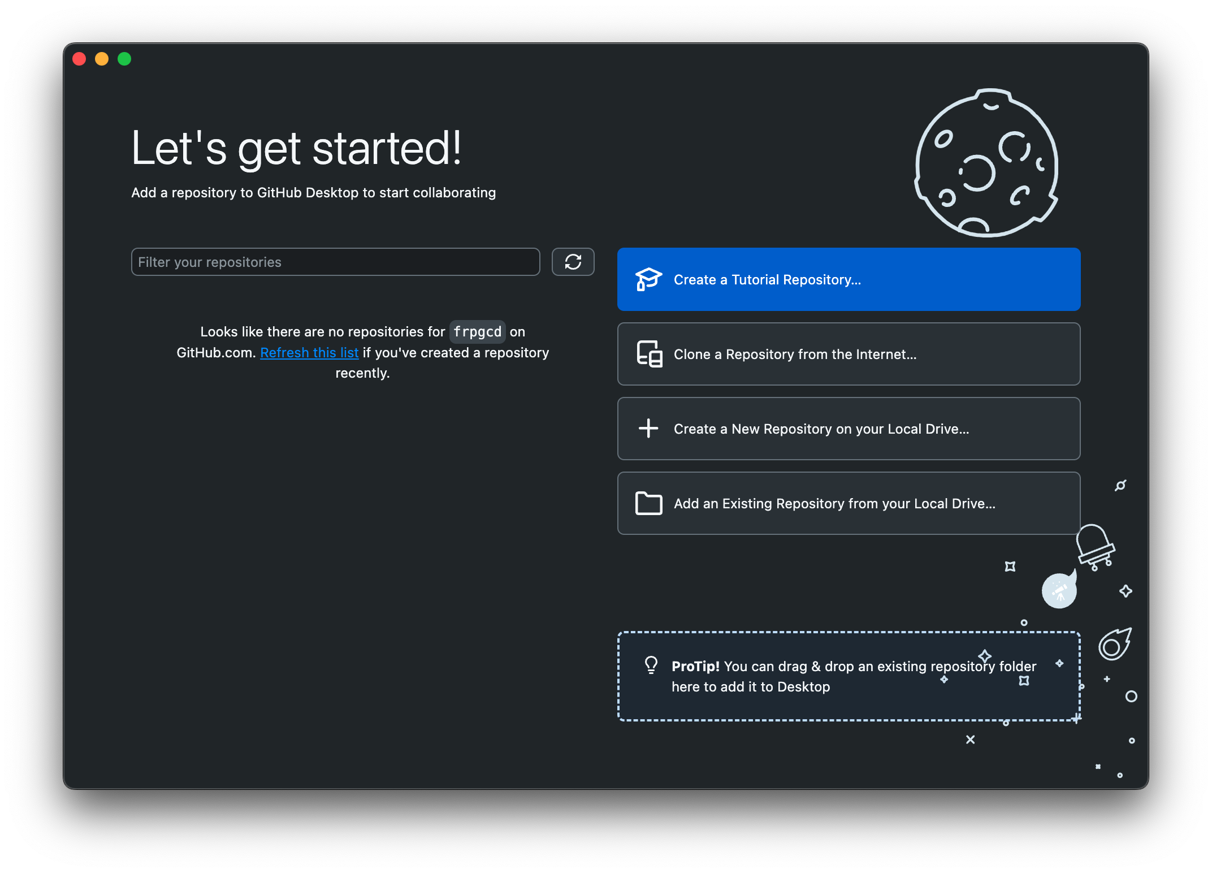Click the folder icon for existing repository
1212x873 pixels.
(x=648, y=503)
